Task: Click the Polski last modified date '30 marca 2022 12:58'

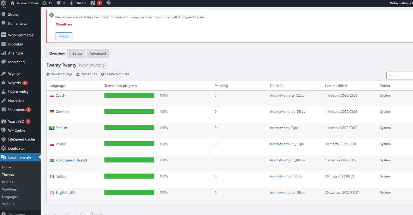Action: click(340, 144)
